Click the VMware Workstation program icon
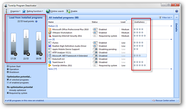 pyautogui.click(x=50, y=33)
